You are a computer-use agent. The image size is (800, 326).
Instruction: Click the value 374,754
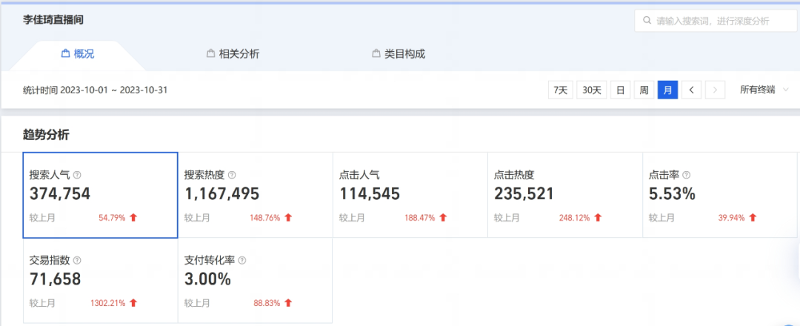pyautogui.click(x=60, y=194)
